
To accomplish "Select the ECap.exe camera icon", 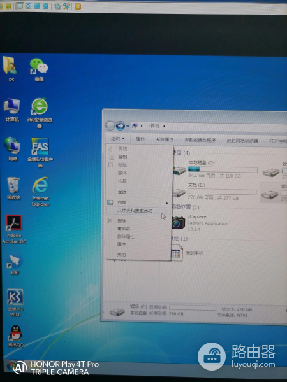I will coord(178,222).
